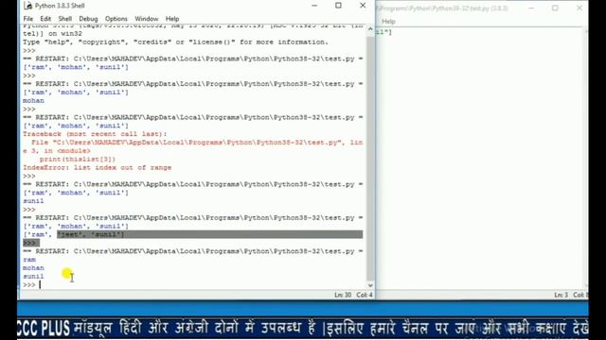Click the final 'sunil' output line above prompt
This screenshot has height=340, width=606.
[x=33, y=277]
